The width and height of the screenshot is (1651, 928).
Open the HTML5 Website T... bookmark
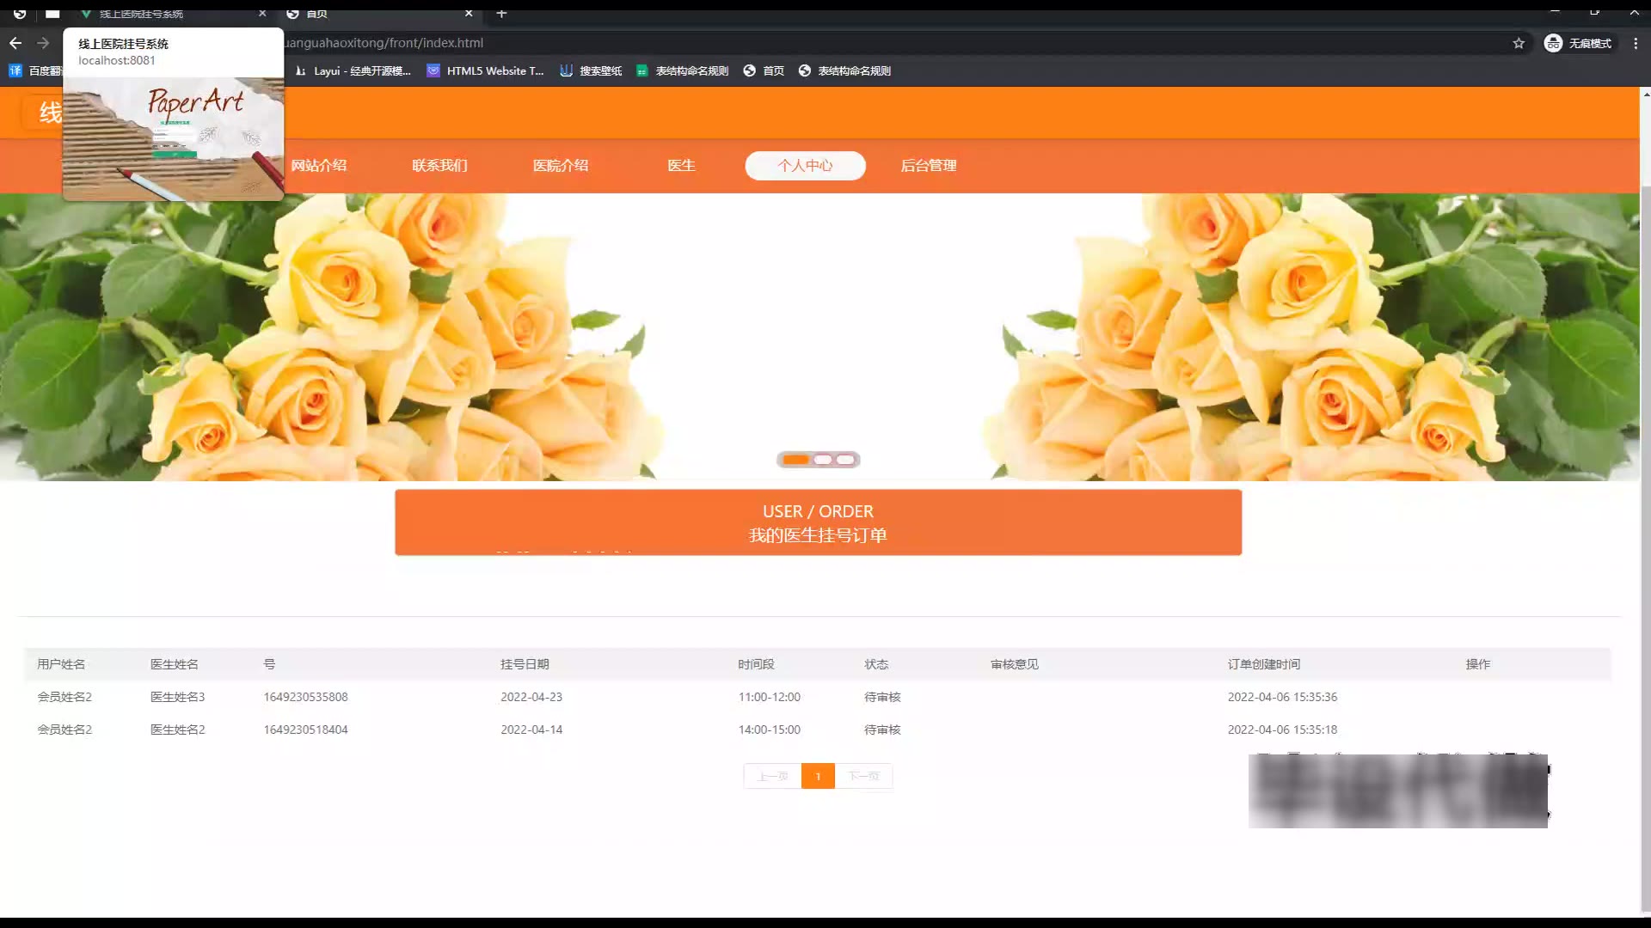click(486, 71)
